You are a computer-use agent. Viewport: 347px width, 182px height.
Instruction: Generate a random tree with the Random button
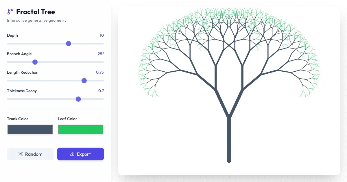tap(30, 154)
